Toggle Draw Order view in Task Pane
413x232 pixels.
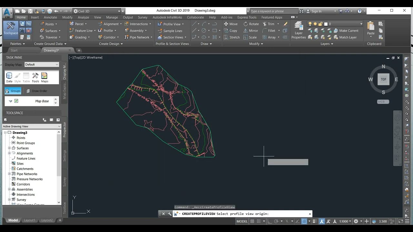36,91
